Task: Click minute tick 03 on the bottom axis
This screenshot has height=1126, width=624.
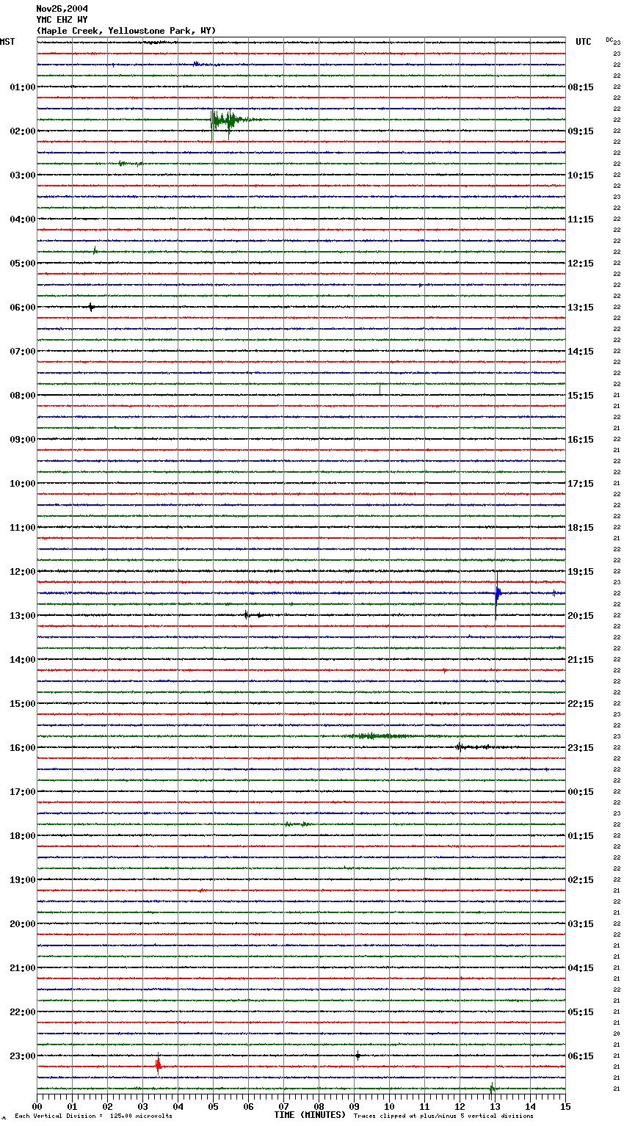Action: pyautogui.click(x=142, y=1106)
